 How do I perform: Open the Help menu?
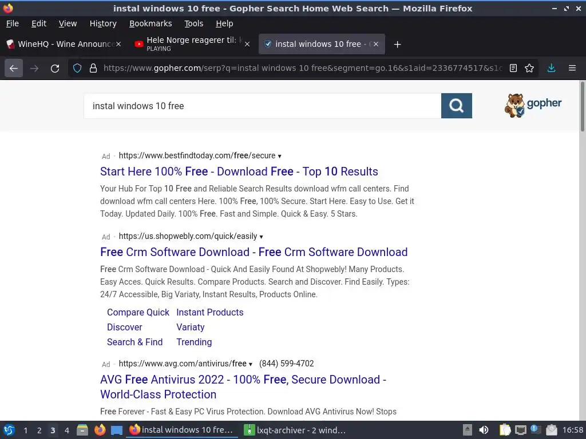(x=224, y=23)
